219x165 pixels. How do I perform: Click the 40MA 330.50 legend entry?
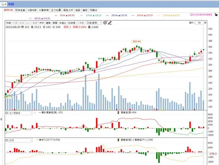40,18
